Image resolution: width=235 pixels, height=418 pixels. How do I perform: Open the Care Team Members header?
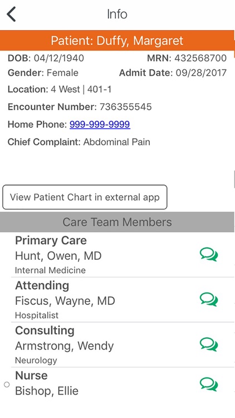117,222
